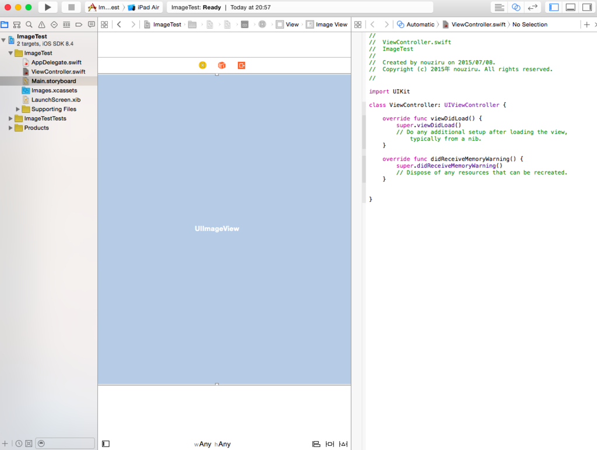
Task: Click the class ViewController code line
Action: [437, 105]
